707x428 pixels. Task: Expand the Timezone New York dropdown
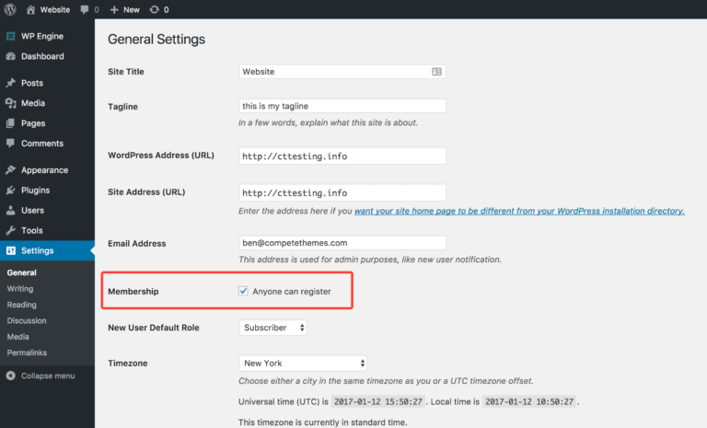tap(303, 363)
